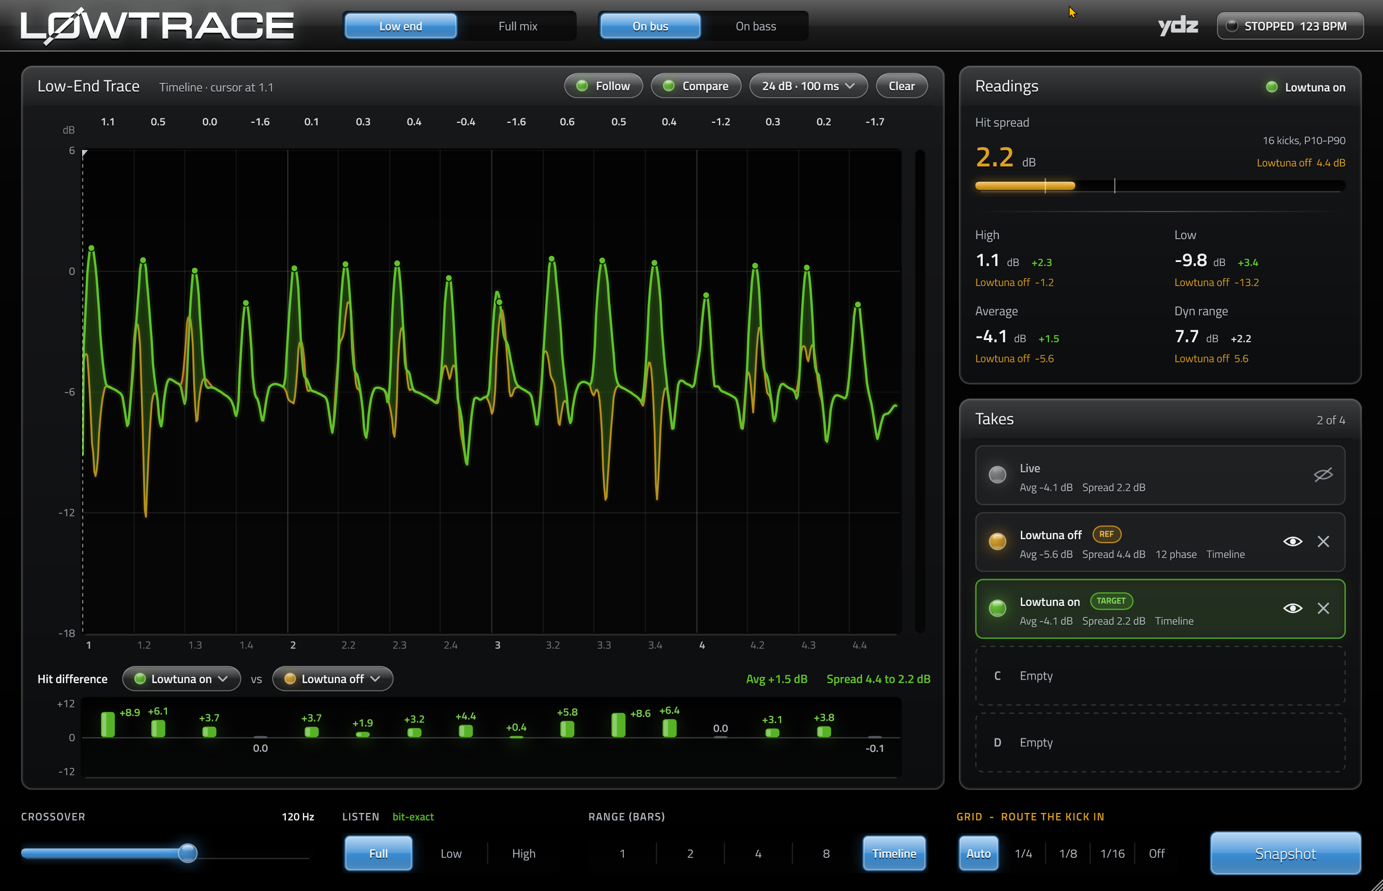
Task: Click the ydz brand logo
Action: [1177, 26]
